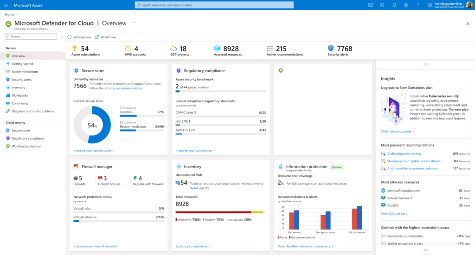Image resolution: width=475 pixels, height=255 pixels.
Task: Click the SQL servers bars in the chart
Action: click(294, 220)
